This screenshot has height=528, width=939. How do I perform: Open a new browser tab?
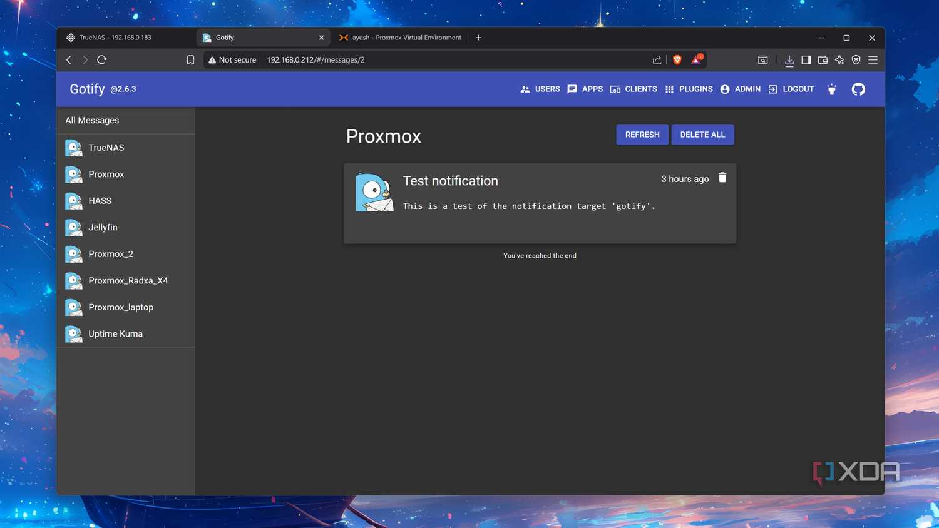pyautogui.click(x=478, y=38)
